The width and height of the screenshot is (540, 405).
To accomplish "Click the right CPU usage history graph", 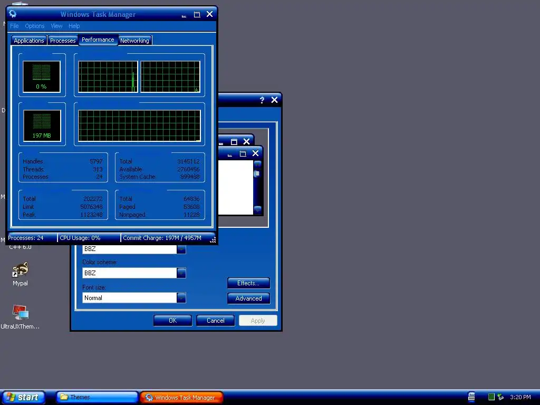I will (x=170, y=77).
